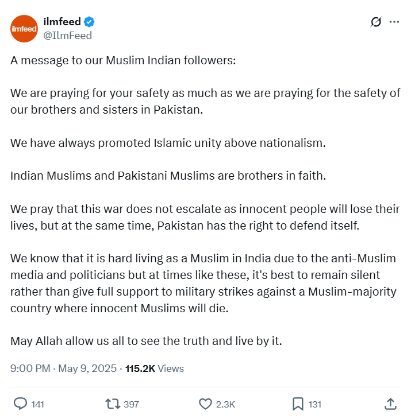The height and width of the screenshot is (419, 411).
Task: Click the 397 reposts count
Action: pyautogui.click(x=132, y=405)
